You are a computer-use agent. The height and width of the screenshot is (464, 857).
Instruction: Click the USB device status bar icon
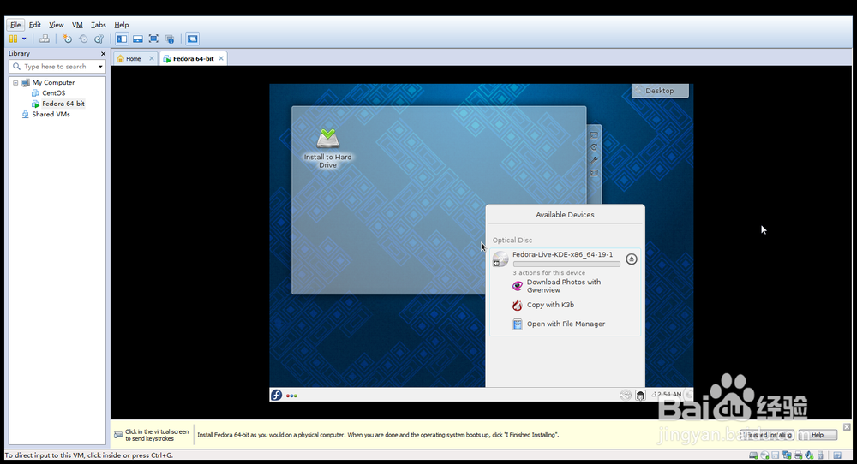[820, 455]
